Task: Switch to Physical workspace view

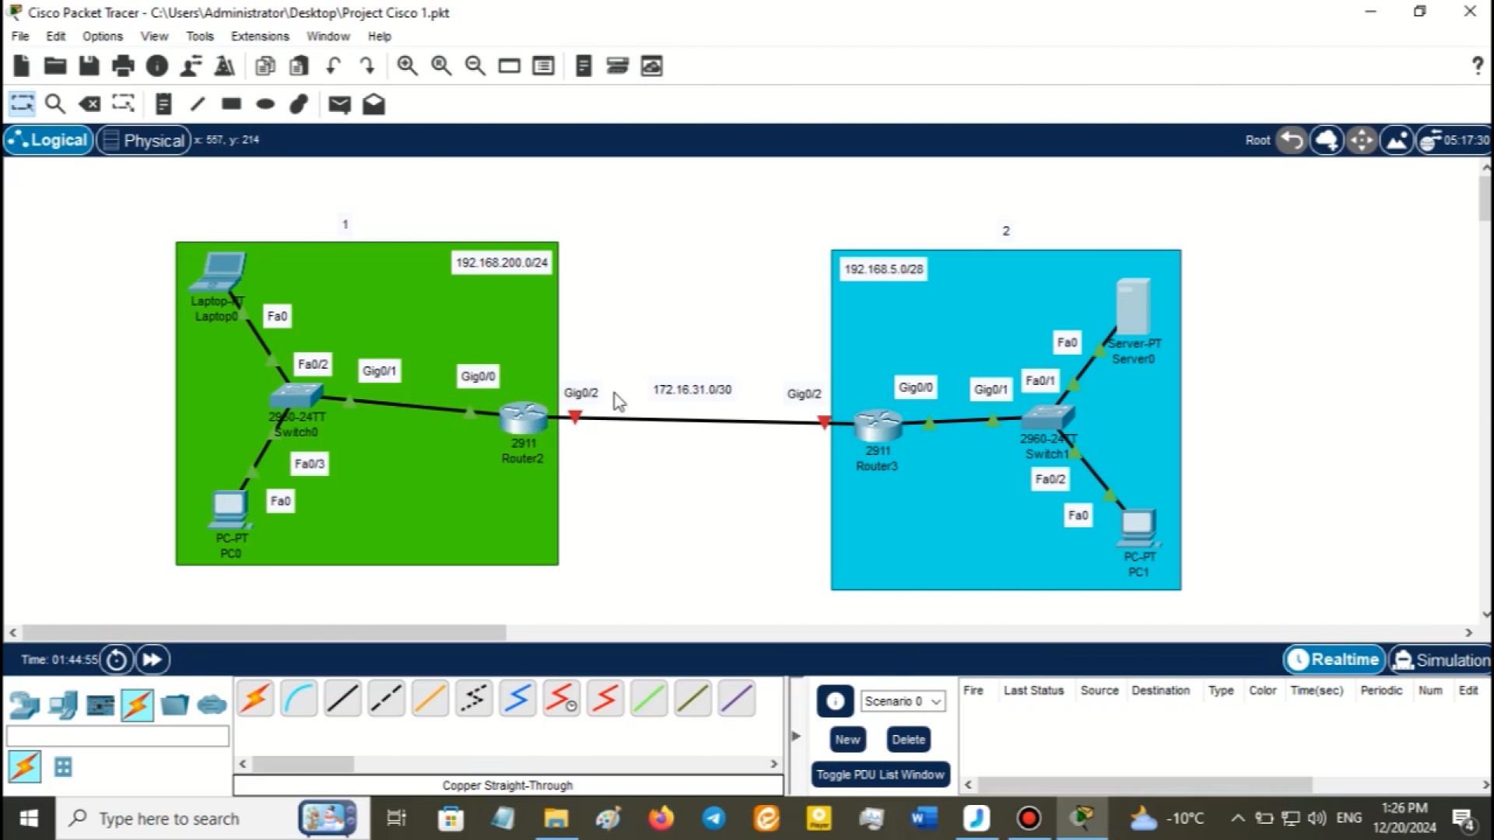Action: coord(144,140)
